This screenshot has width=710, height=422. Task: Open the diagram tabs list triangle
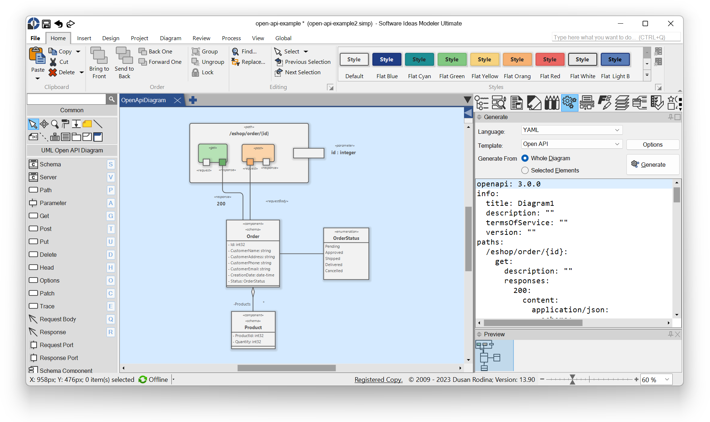pos(467,100)
